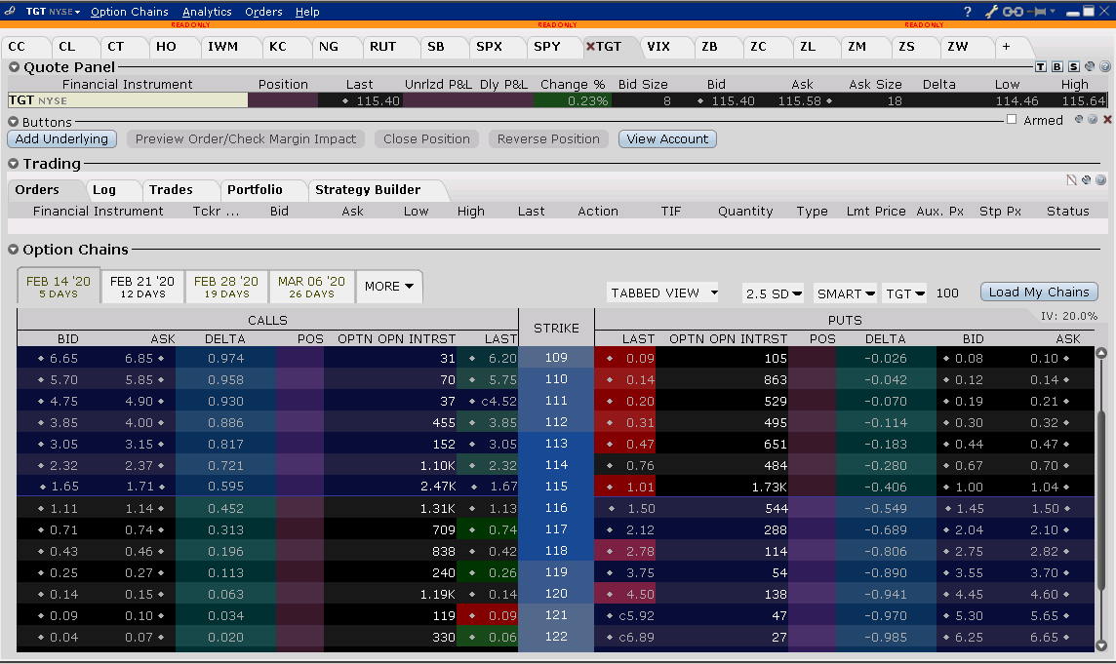
Task: Open the TABBED VIEW dropdown
Action: click(x=662, y=293)
